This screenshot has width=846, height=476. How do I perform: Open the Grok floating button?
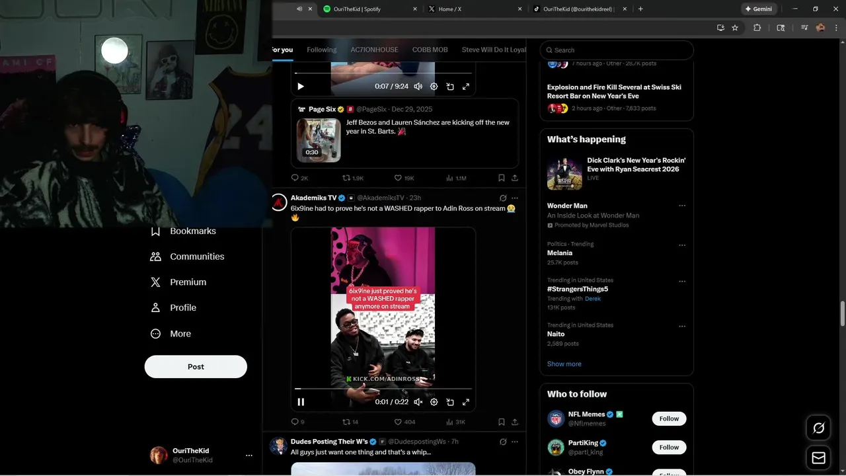pos(819,428)
